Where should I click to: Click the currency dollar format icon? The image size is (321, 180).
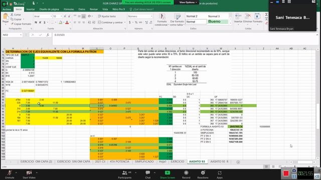click(x=130, y=22)
